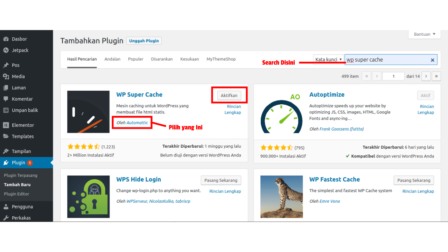Click the Pengguna user icon

(x=6, y=206)
